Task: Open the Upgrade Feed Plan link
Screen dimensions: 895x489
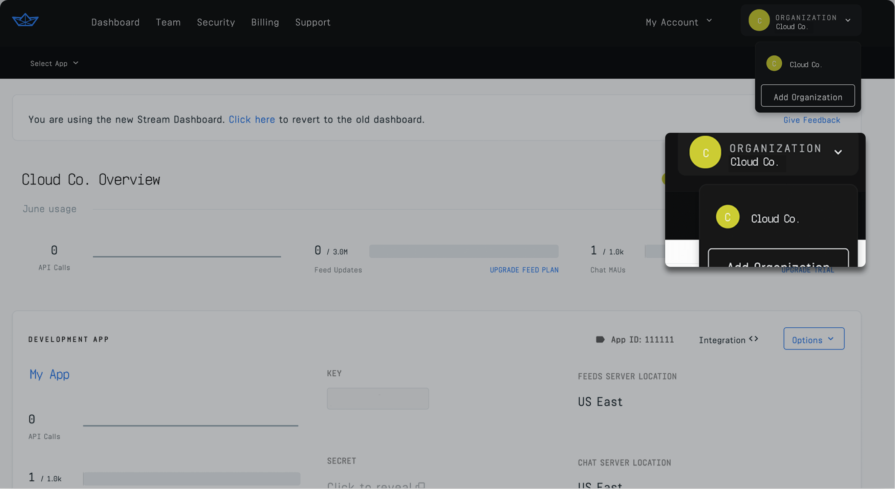Action: tap(524, 270)
